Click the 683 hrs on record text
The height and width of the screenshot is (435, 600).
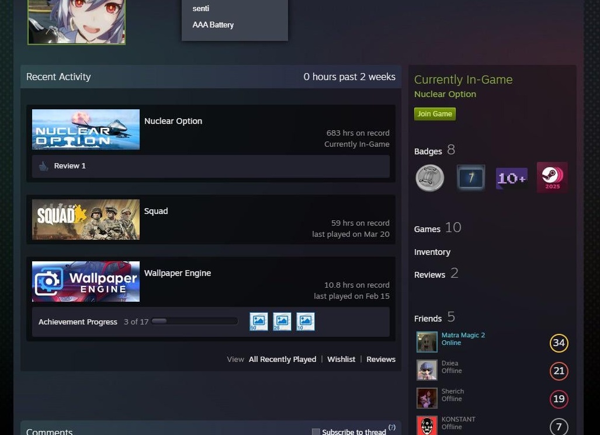[x=358, y=133]
